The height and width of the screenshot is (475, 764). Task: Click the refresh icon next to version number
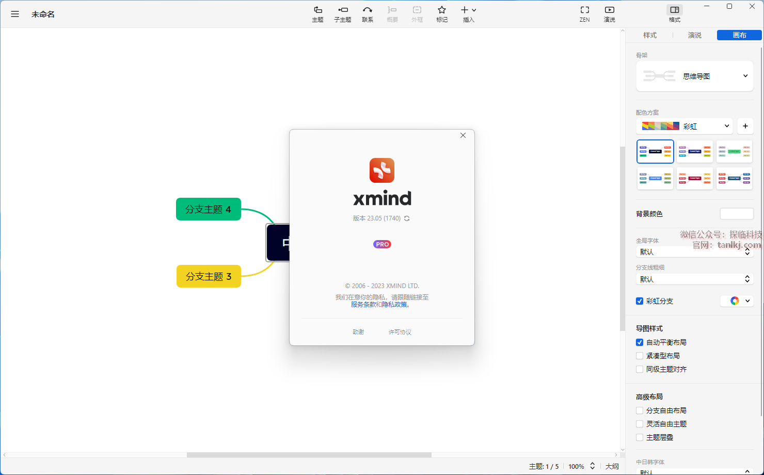(407, 218)
